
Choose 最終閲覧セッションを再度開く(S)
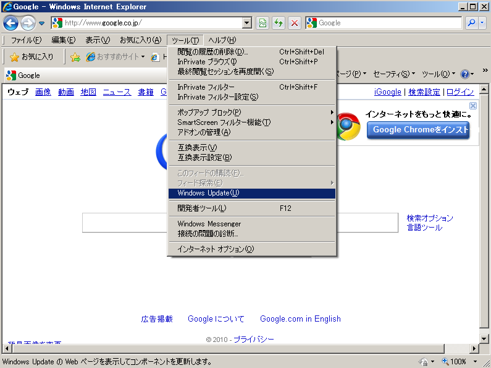[252, 72]
